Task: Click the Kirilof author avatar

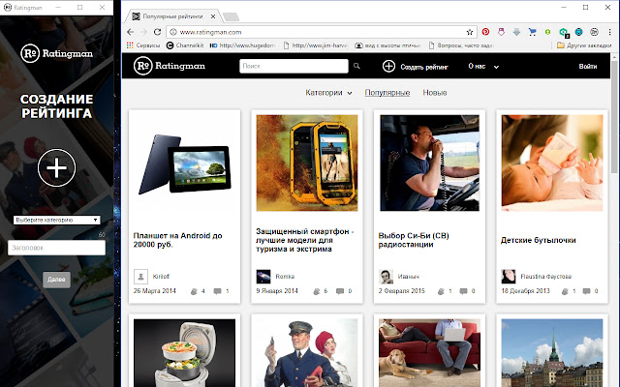Action: point(140,277)
